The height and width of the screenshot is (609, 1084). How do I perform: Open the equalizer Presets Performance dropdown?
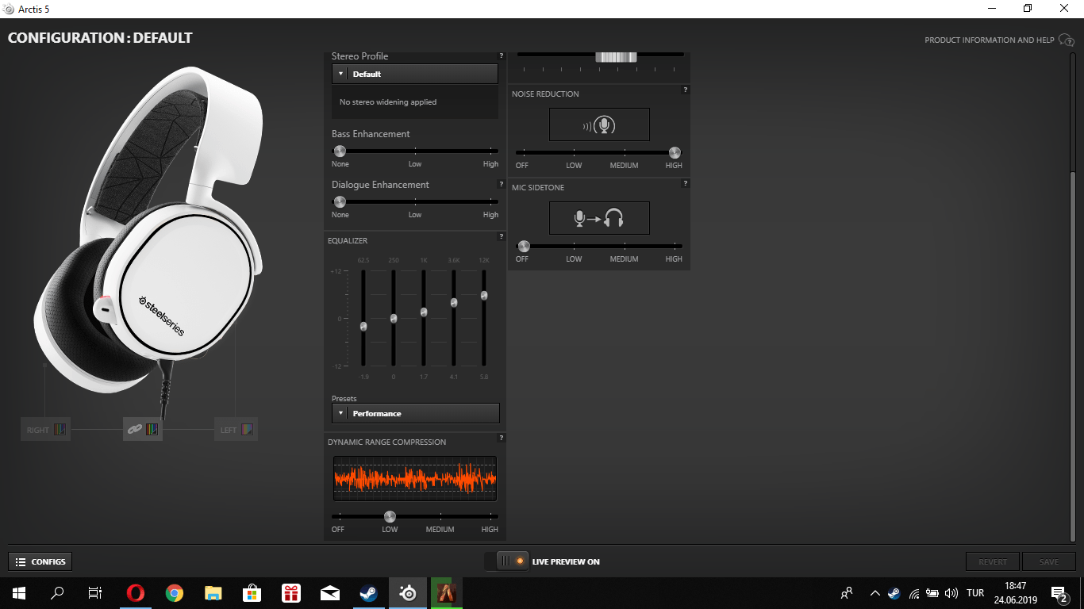click(x=416, y=413)
